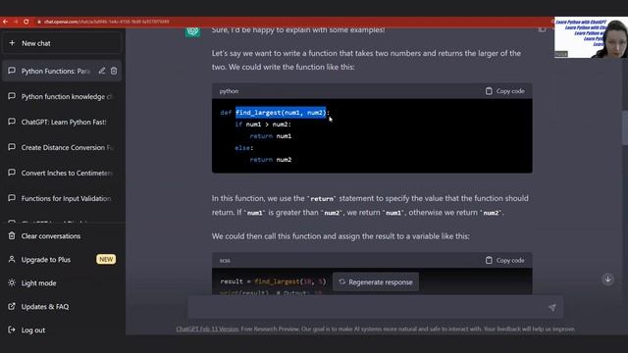Viewport: 628px width, 353px height.
Task: Click the chat icon beside Functions for Input Validation
Action: 12,198
